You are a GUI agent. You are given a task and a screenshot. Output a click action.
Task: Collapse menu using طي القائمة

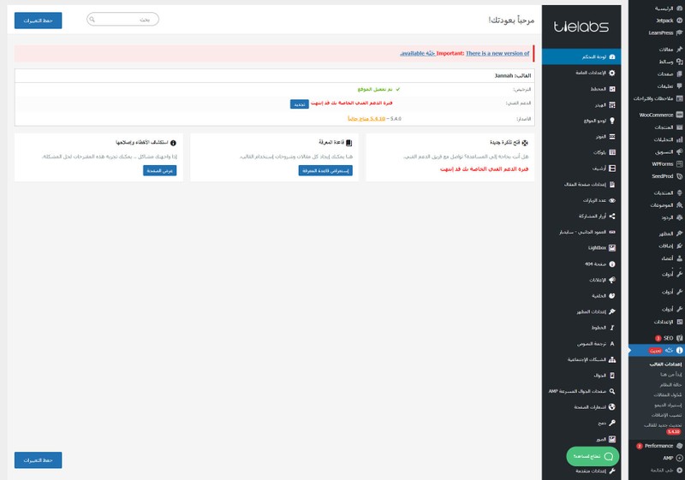[657, 471]
